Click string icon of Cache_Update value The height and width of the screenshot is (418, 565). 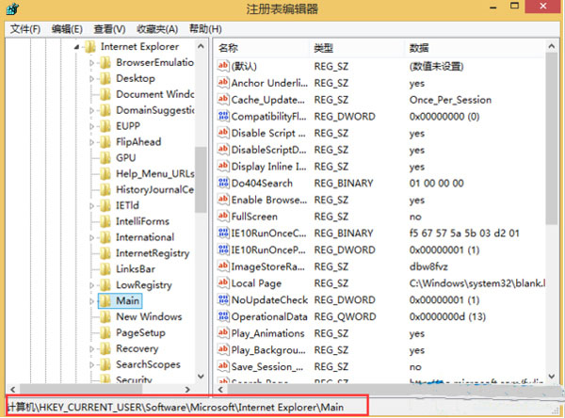pos(223,99)
